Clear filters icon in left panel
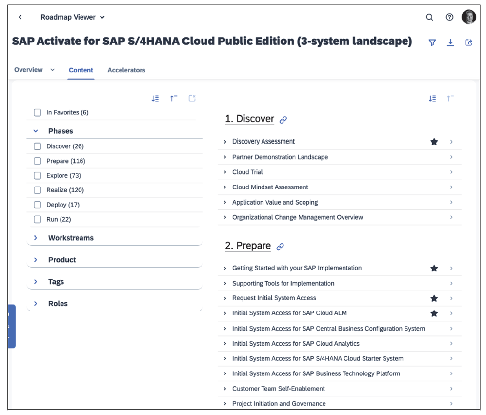Viewport: 486px width, 415px height. pos(192,98)
